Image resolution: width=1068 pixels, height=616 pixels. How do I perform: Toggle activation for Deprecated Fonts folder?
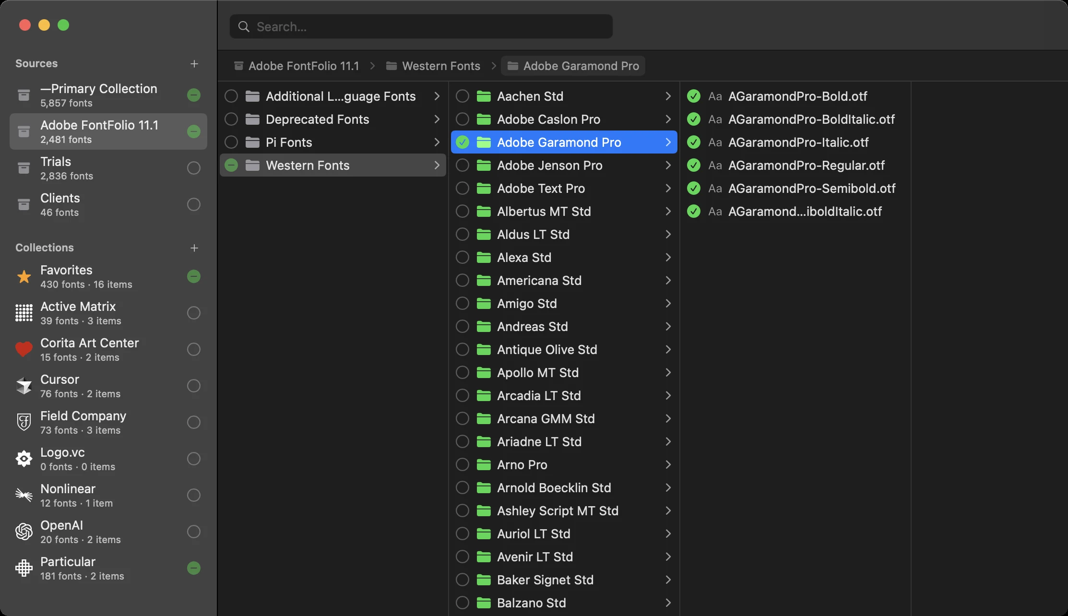tap(231, 119)
